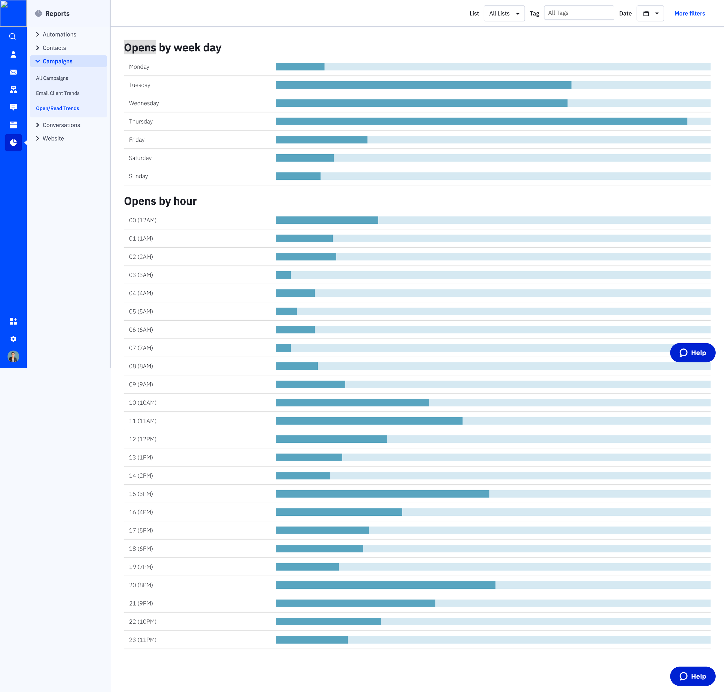Open Contacts via person icon in sidebar
Image resolution: width=724 pixels, height=692 pixels.
coord(13,55)
